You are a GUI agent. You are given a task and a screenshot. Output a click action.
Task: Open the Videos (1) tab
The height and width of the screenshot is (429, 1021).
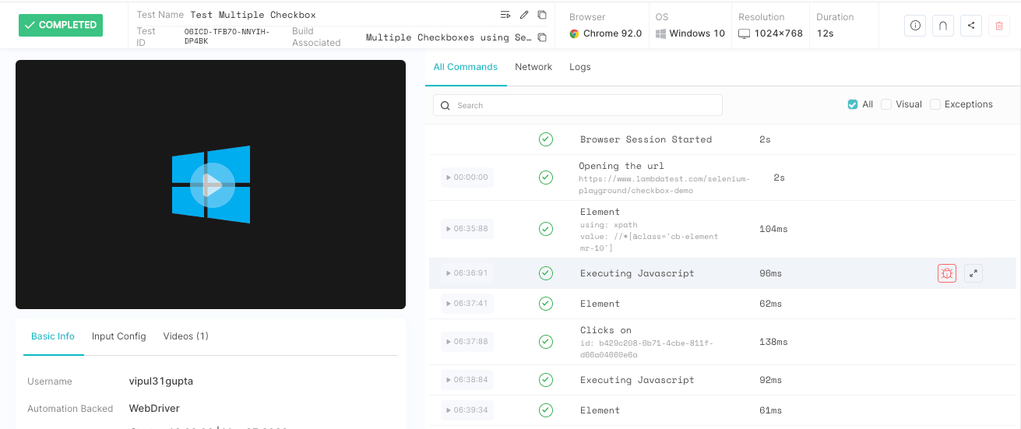pos(186,336)
